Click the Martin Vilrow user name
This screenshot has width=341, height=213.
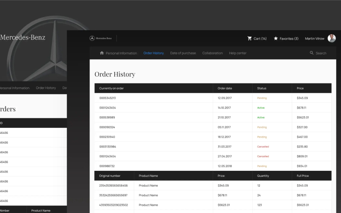[315, 38]
